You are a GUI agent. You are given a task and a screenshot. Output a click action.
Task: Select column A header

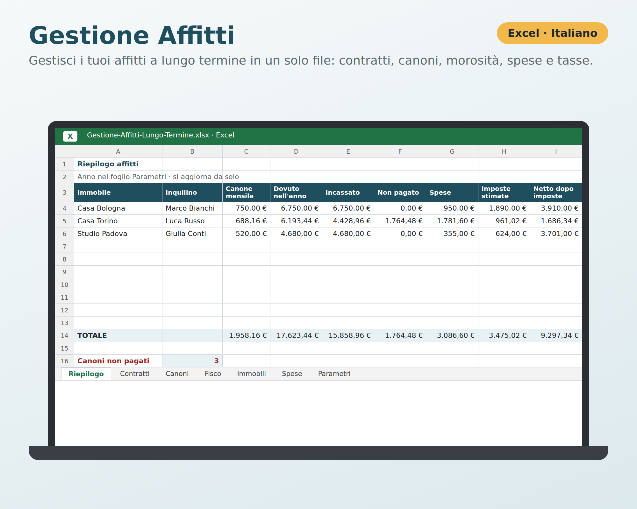point(118,151)
